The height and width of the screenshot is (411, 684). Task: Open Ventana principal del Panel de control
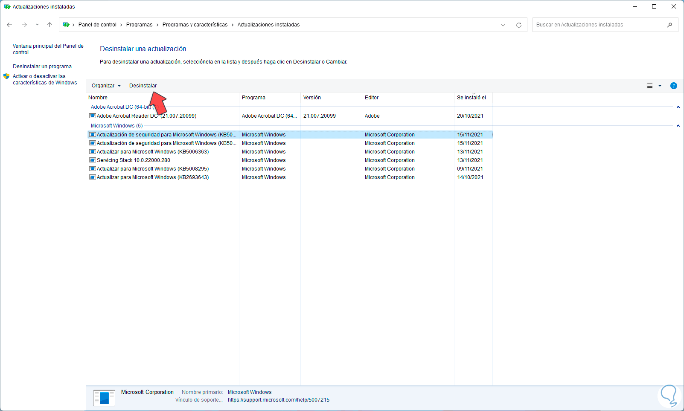pyautogui.click(x=48, y=49)
